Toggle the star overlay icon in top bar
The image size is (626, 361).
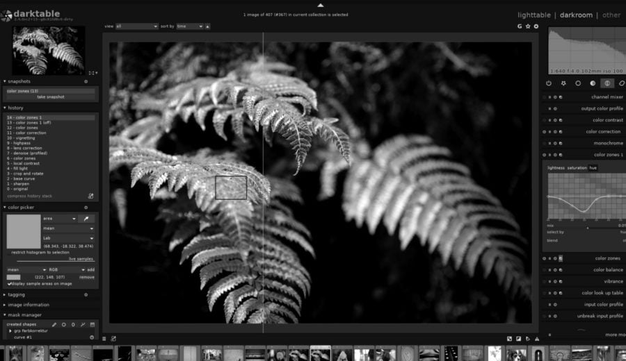click(x=528, y=26)
